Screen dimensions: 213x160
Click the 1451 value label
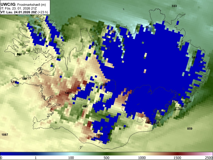coord(68,93)
